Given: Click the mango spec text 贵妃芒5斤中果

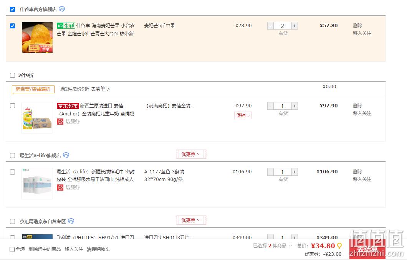Looking at the screenshot, I should tap(160, 25).
